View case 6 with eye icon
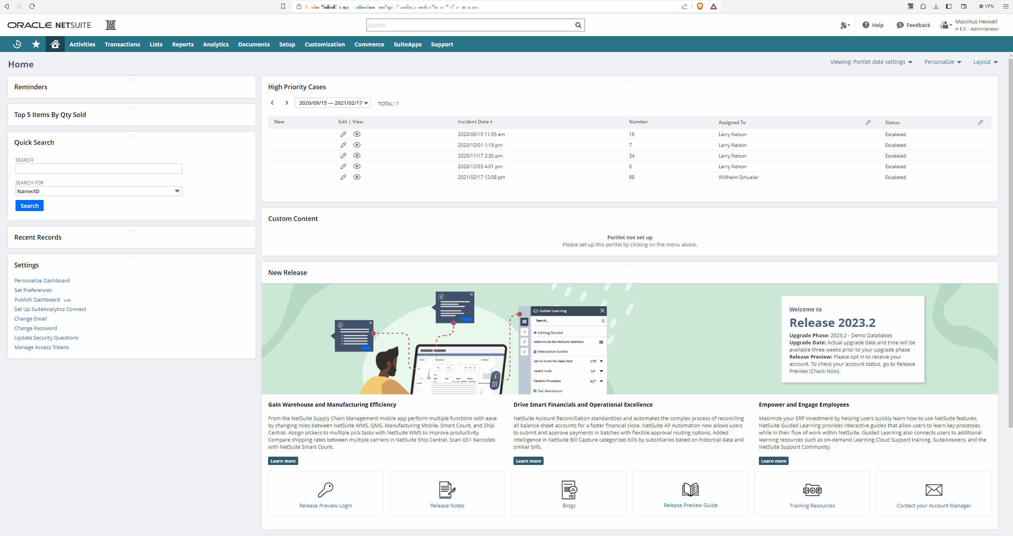Viewport: 1013px width, 536px height. 357,167
